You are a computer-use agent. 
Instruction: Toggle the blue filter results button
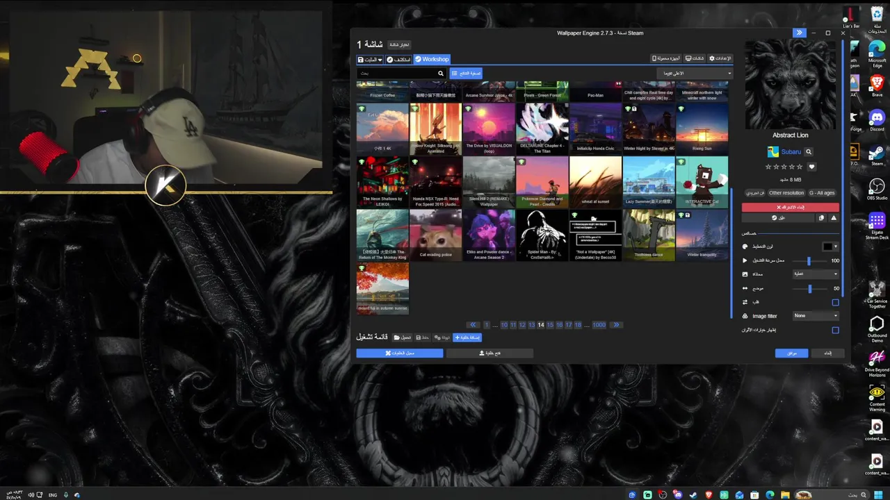click(466, 73)
